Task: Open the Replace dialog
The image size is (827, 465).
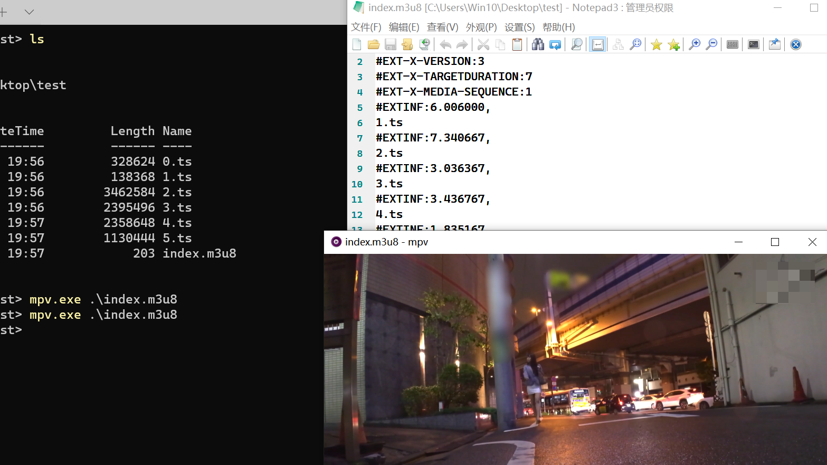Action: [555, 44]
